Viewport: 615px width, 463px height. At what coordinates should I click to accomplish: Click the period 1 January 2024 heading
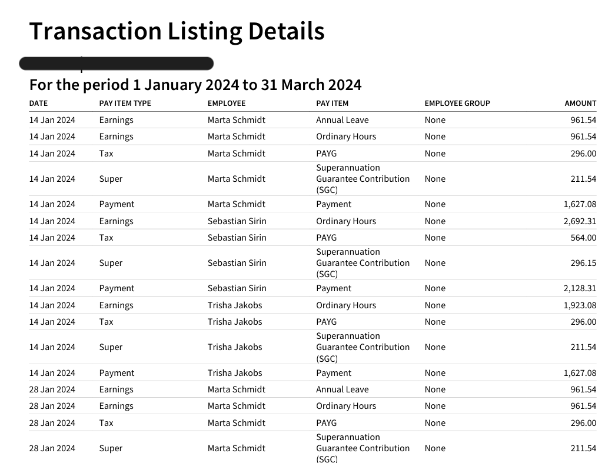pyautogui.click(x=195, y=85)
